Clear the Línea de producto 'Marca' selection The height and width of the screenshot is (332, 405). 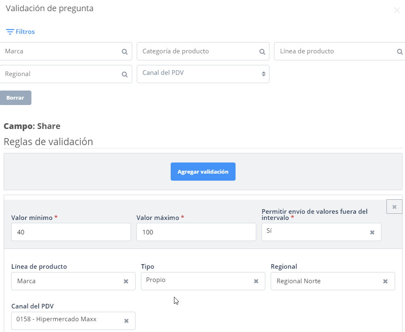click(126, 281)
